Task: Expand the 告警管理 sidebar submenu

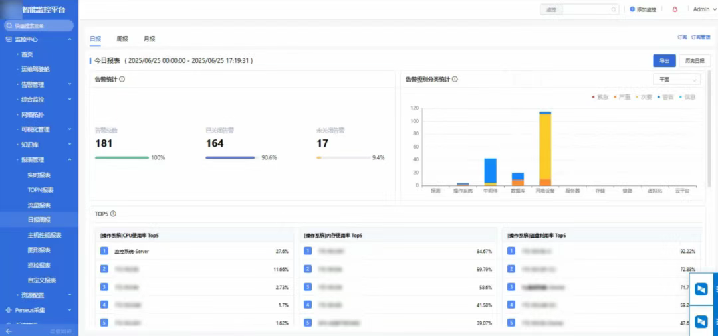Action: [x=69, y=84]
